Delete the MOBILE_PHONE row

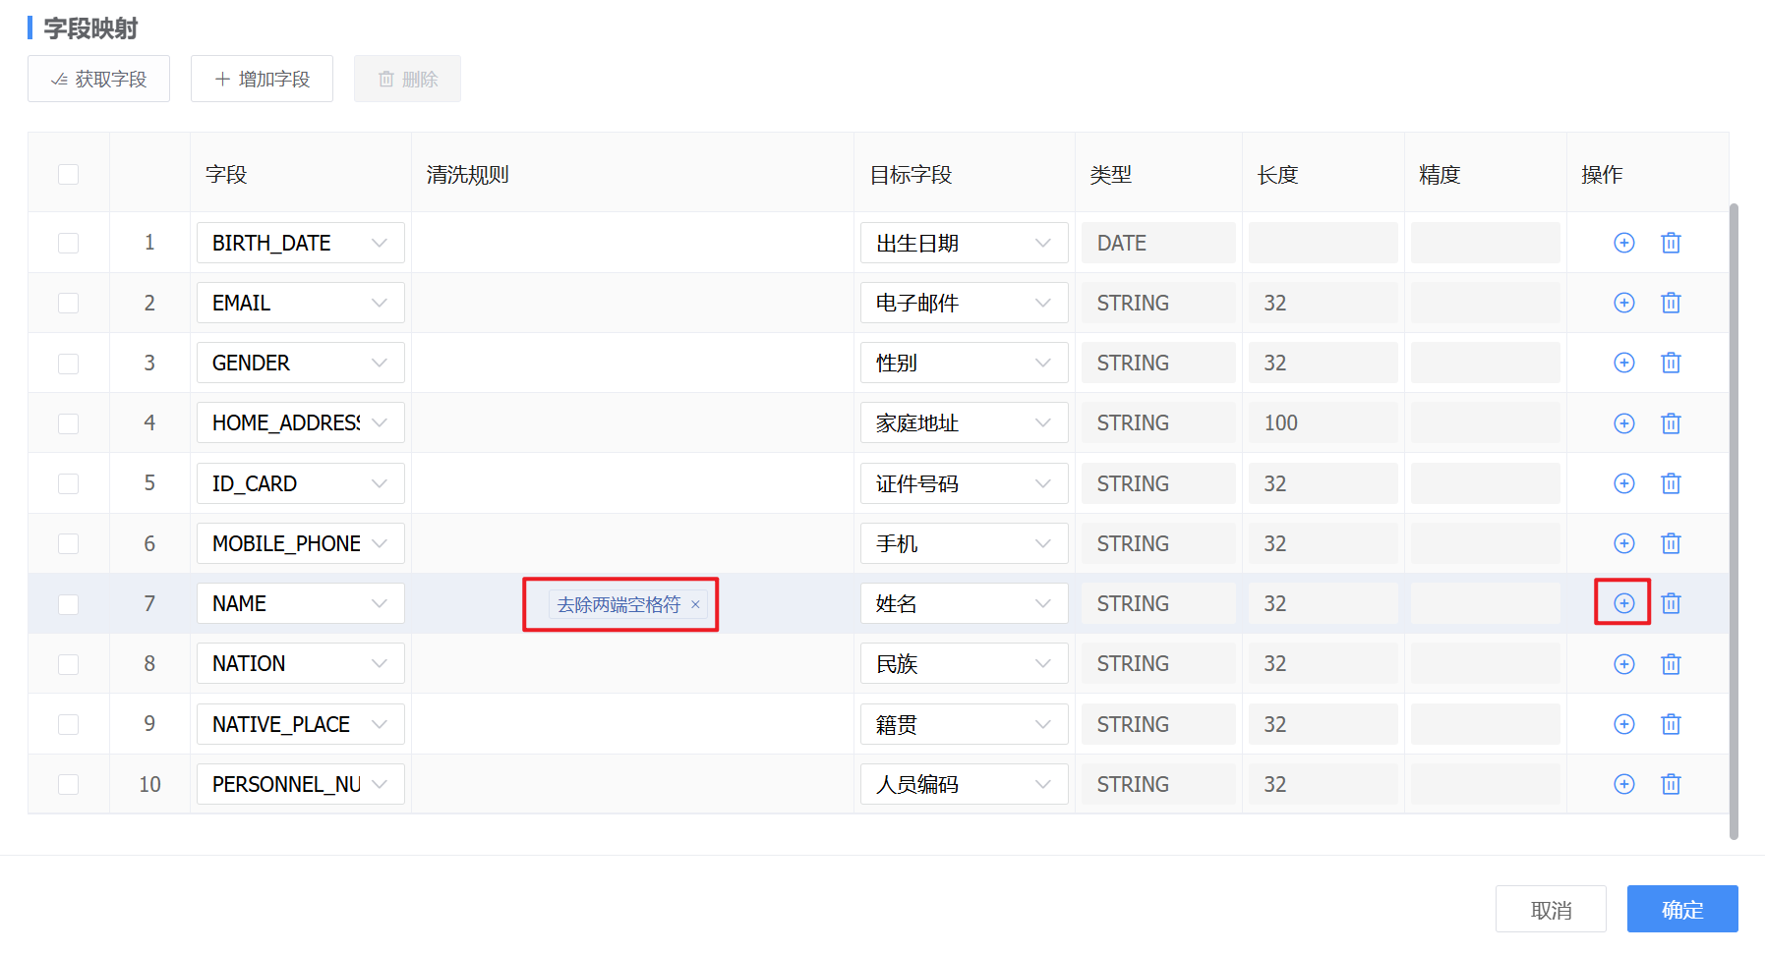pos(1671,543)
